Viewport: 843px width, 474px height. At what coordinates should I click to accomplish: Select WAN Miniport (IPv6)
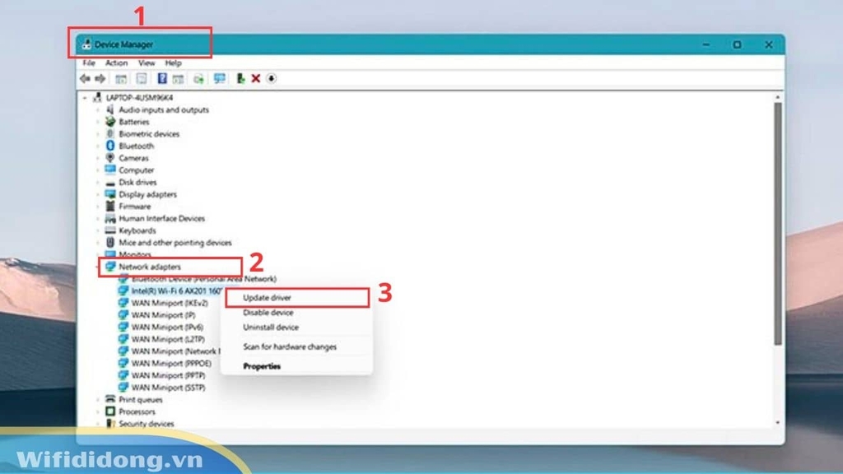click(167, 327)
